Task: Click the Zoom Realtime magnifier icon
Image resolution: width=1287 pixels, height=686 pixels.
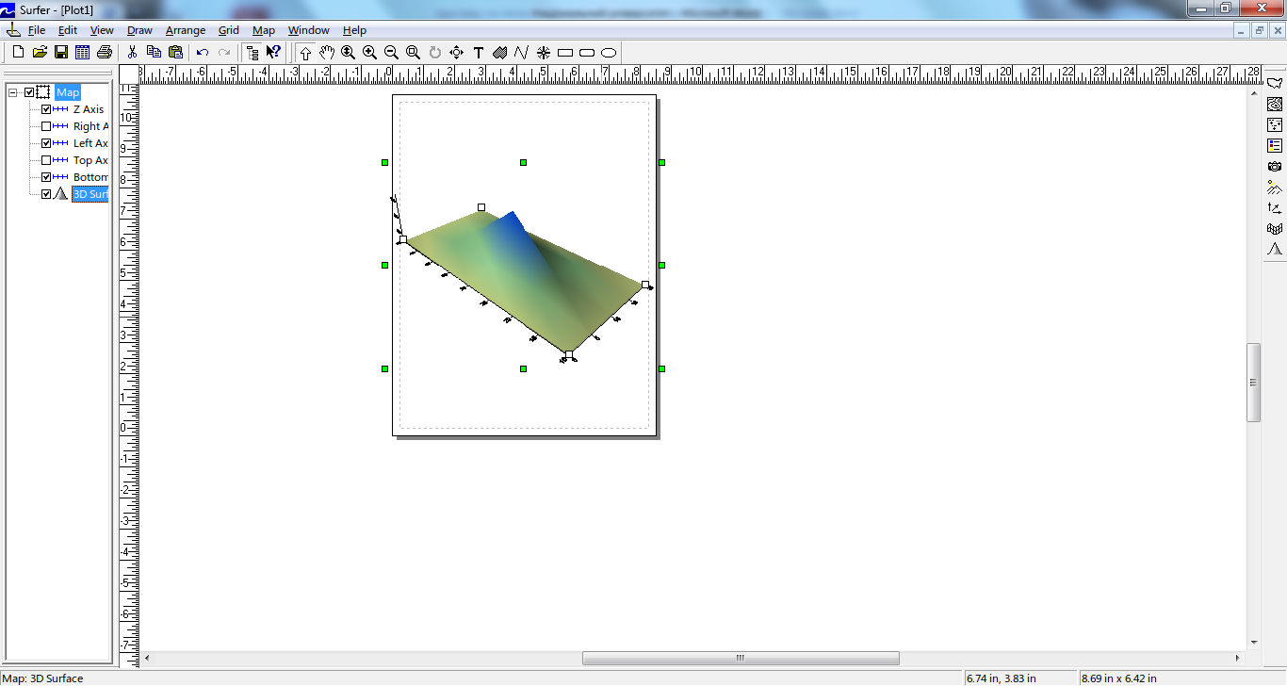Action: pos(349,53)
